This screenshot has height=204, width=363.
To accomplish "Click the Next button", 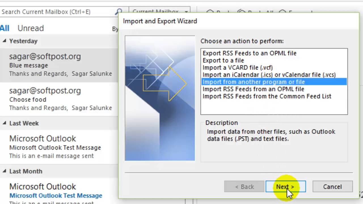I will coord(286,187).
